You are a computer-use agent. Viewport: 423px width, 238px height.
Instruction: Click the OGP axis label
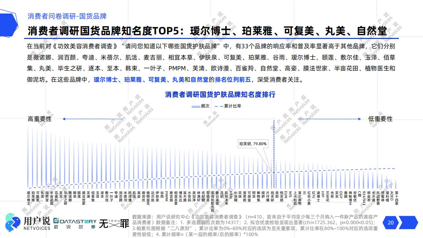[x=341, y=194]
